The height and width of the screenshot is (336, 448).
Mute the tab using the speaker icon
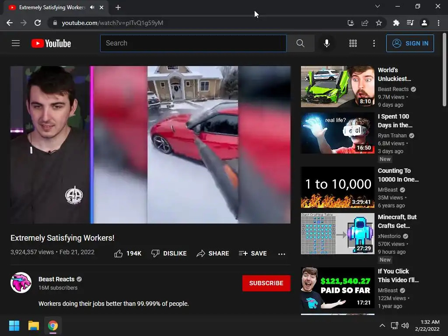coord(92,7)
